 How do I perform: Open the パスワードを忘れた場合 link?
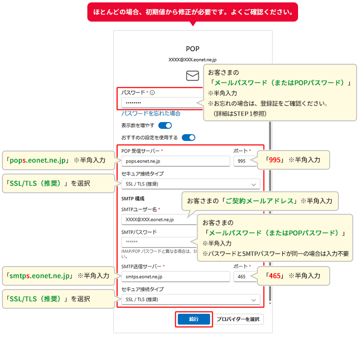pos(151,114)
